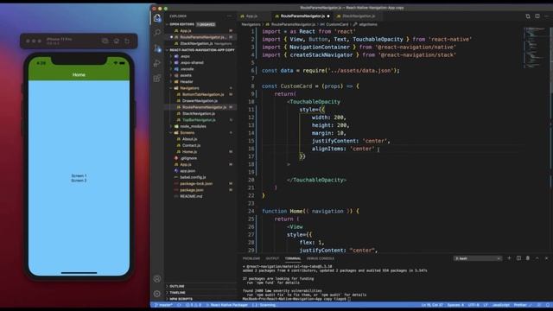
Task: Expand the Header folder
Action: tap(187, 82)
